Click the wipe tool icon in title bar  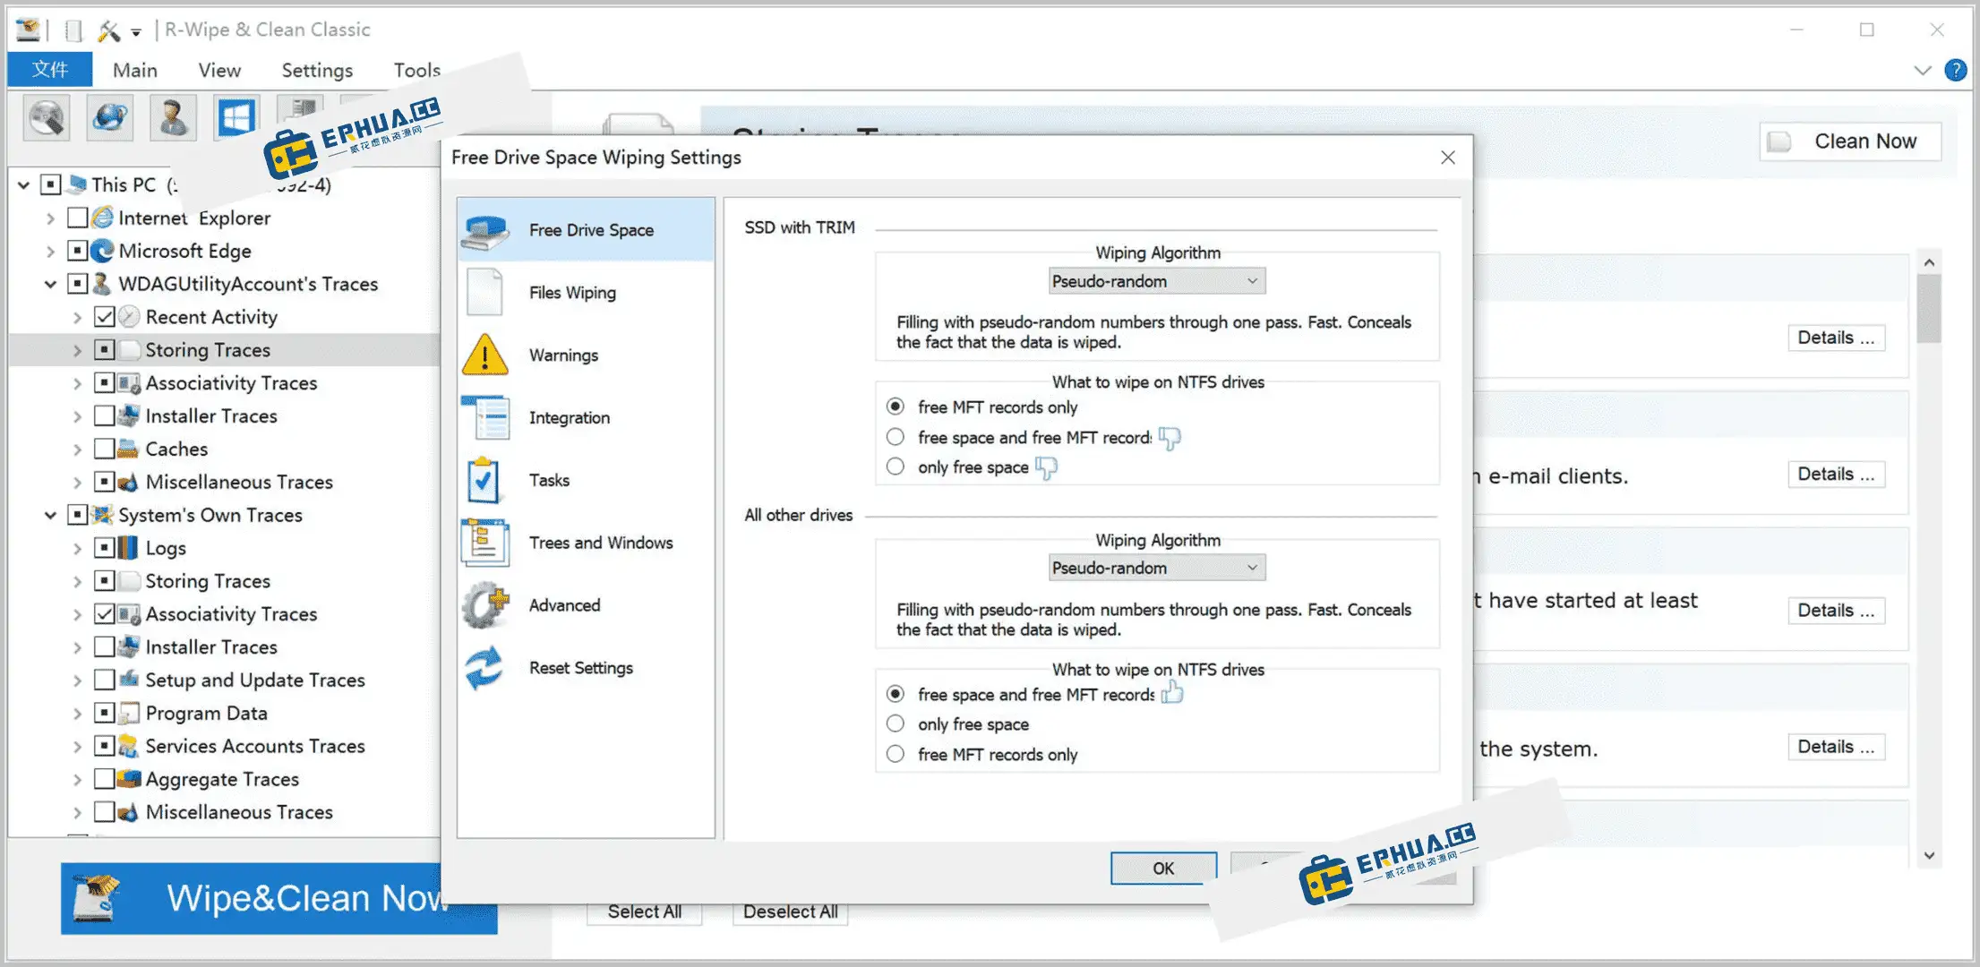109,30
